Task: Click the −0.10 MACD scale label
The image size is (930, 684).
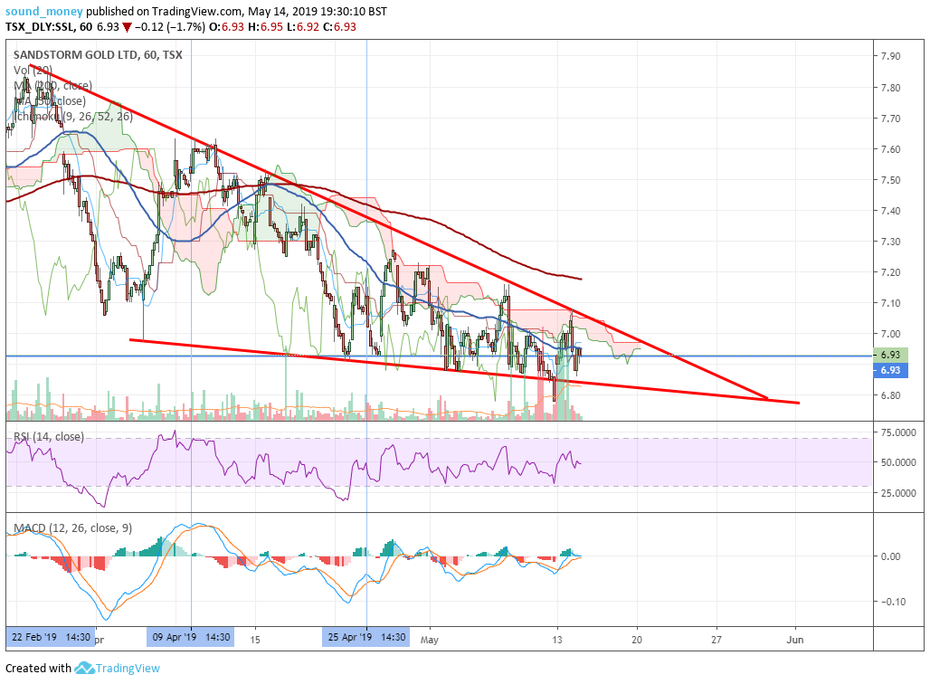Action: point(893,602)
